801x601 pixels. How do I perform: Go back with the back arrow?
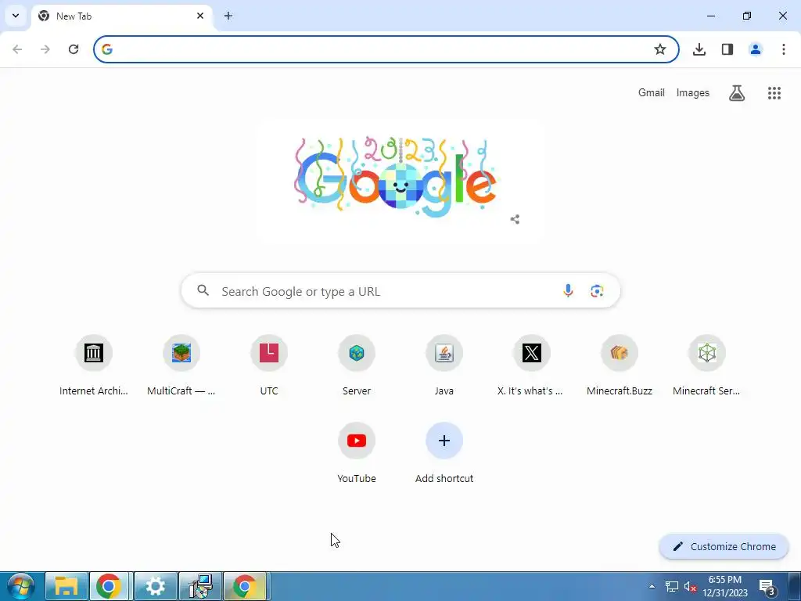click(17, 49)
